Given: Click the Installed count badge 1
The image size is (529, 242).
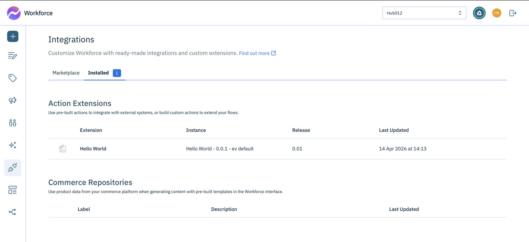Looking at the screenshot, I should point(117,73).
